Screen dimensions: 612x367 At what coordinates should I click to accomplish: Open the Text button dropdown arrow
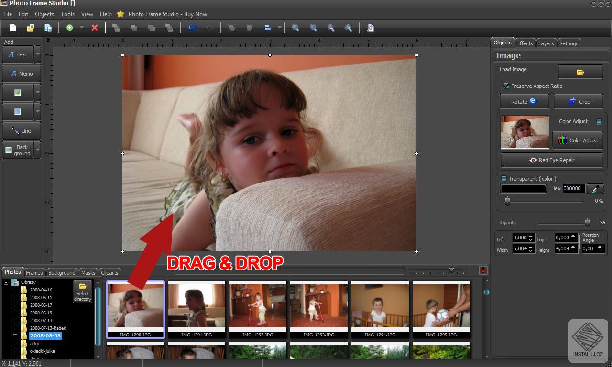point(38,54)
